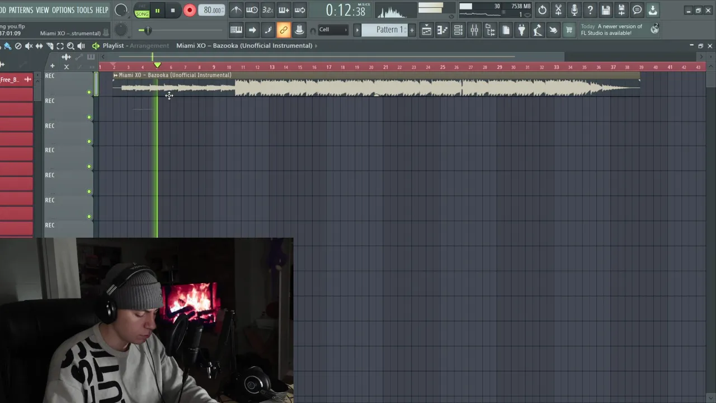Add a new pattern with plus button
Viewport: 716px width, 403px height.
click(412, 30)
